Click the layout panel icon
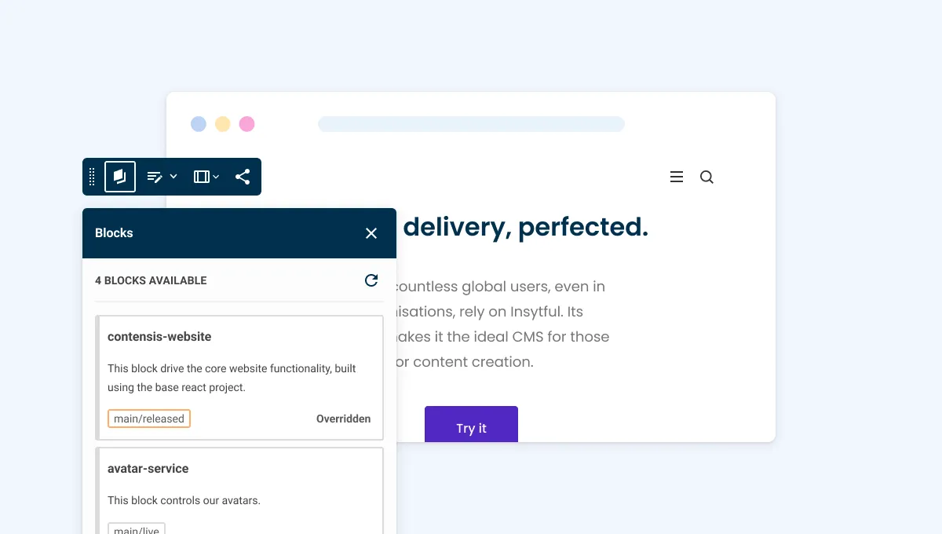 (201, 177)
